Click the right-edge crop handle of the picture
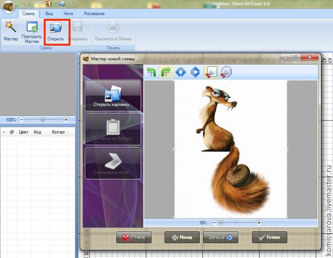The image size is (333, 258). (x=287, y=149)
